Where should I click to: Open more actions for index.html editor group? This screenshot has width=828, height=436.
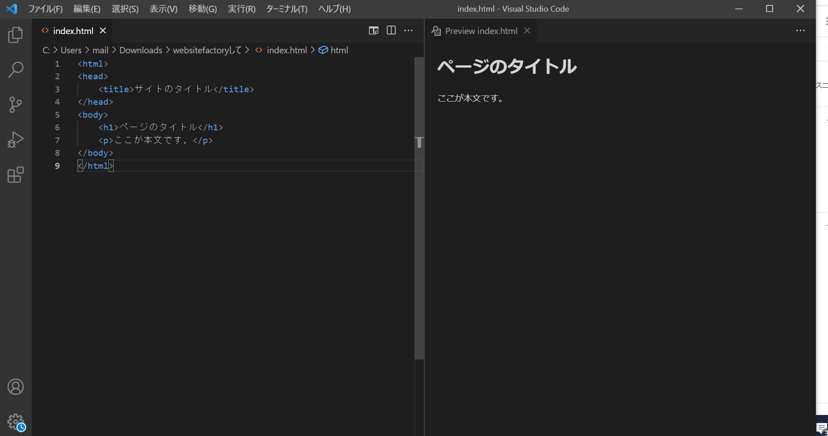(408, 30)
